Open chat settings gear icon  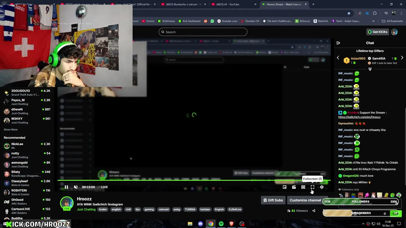(385, 213)
